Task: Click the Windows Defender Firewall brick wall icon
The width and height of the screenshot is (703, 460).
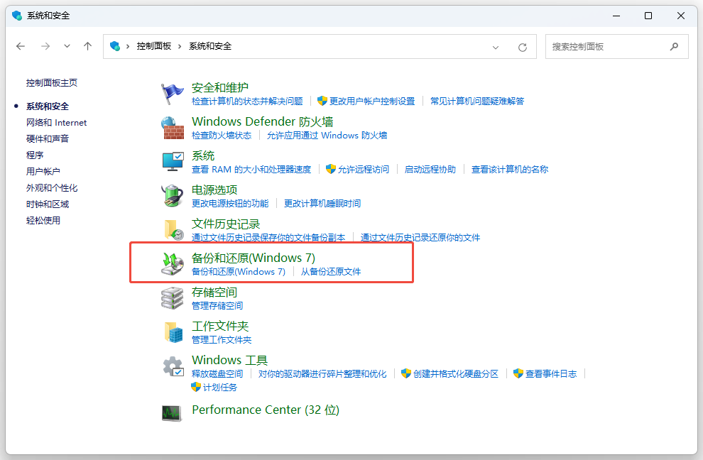Action: [173, 128]
